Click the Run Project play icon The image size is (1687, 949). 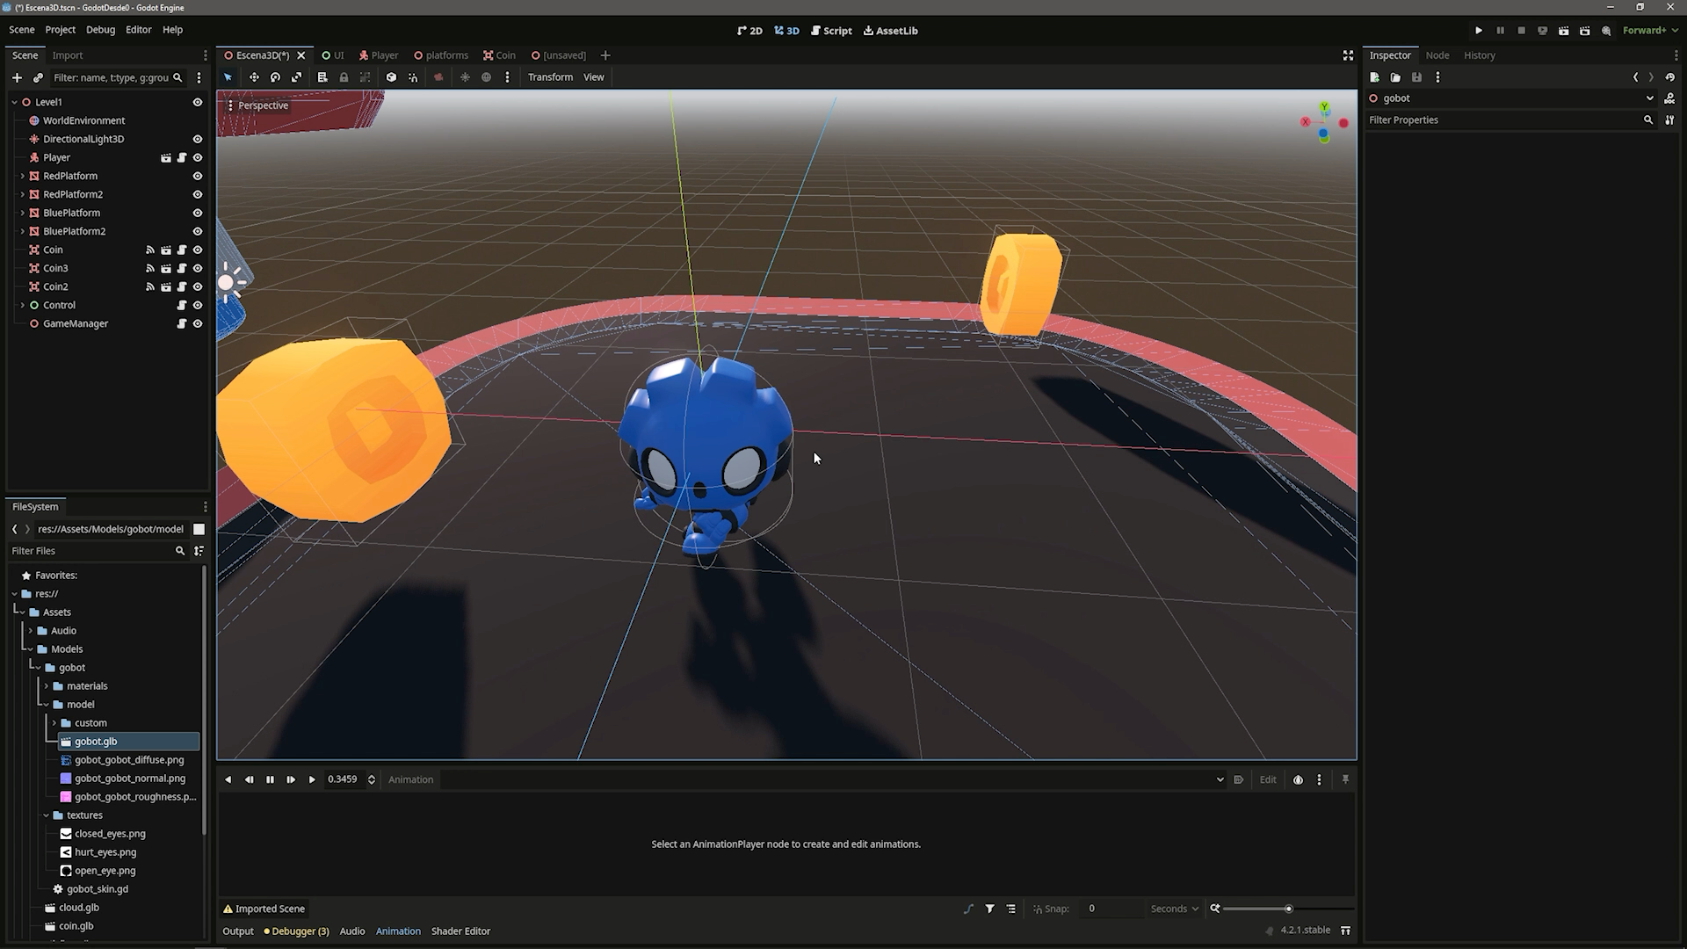coord(1479,31)
